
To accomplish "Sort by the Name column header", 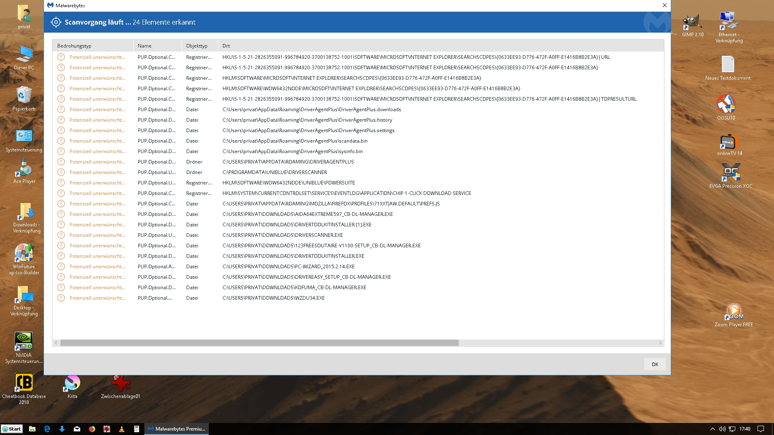I will tap(144, 46).
